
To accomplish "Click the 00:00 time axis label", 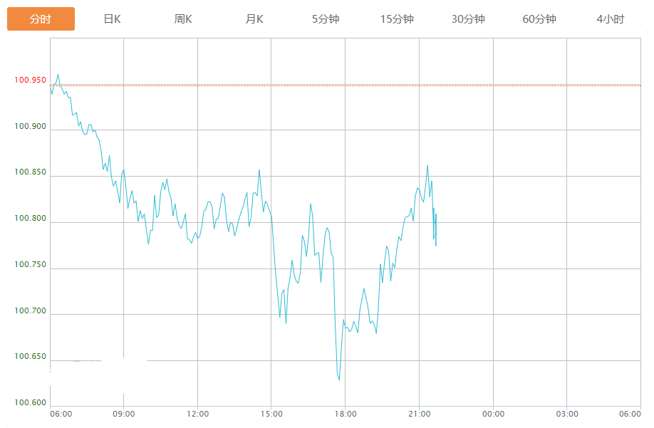I will [x=493, y=414].
